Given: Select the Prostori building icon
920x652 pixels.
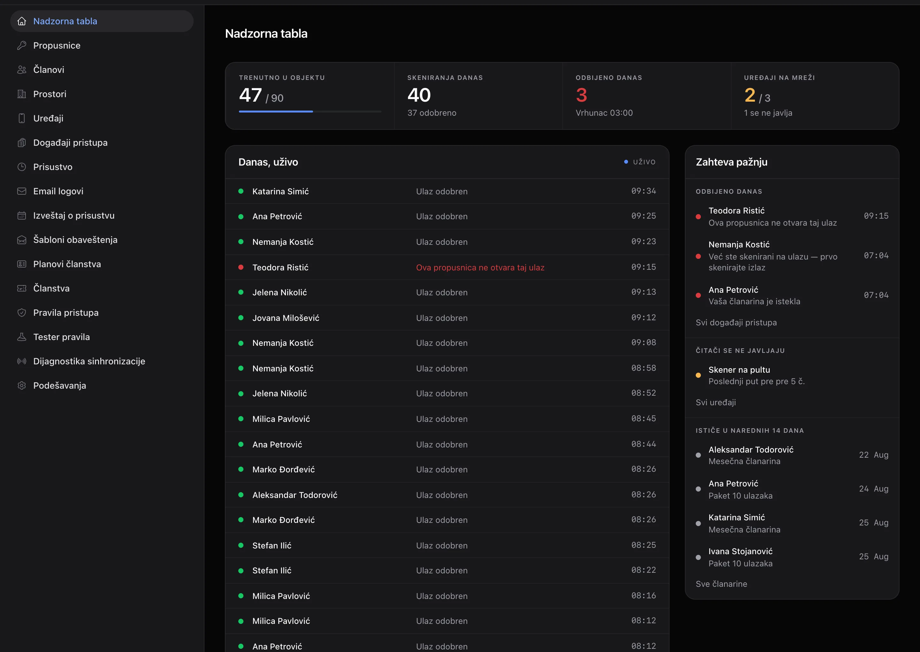Looking at the screenshot, I should 22,94.
